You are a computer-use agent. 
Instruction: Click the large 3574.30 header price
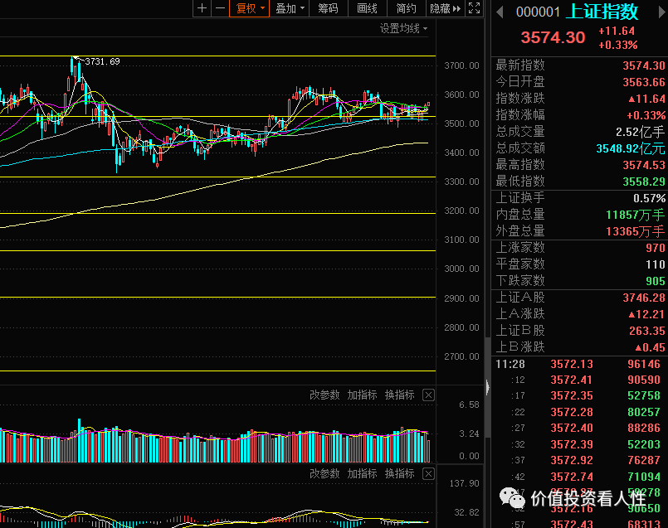pos(553,37)
